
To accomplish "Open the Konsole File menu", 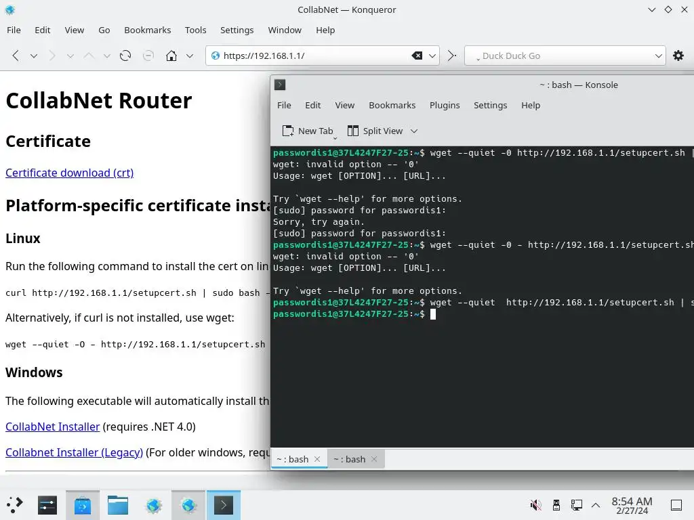I will 284,105.
